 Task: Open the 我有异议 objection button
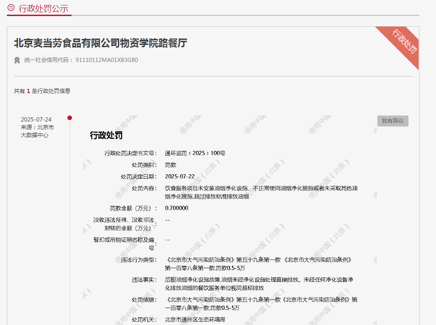(392, 121)
